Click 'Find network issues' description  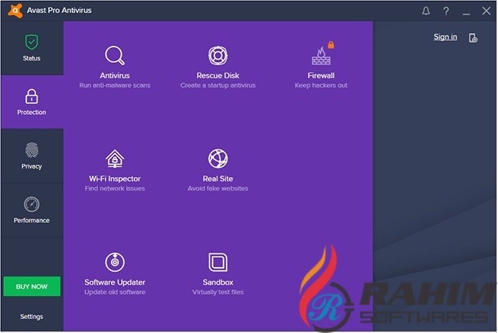(115, 188)
